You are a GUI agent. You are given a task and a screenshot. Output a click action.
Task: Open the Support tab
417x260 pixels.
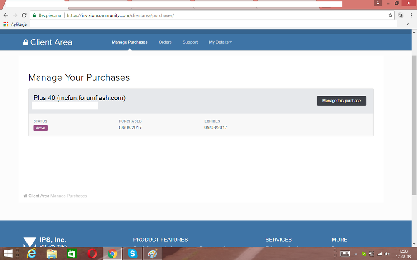pyautogui.click(x=190, y=42)
